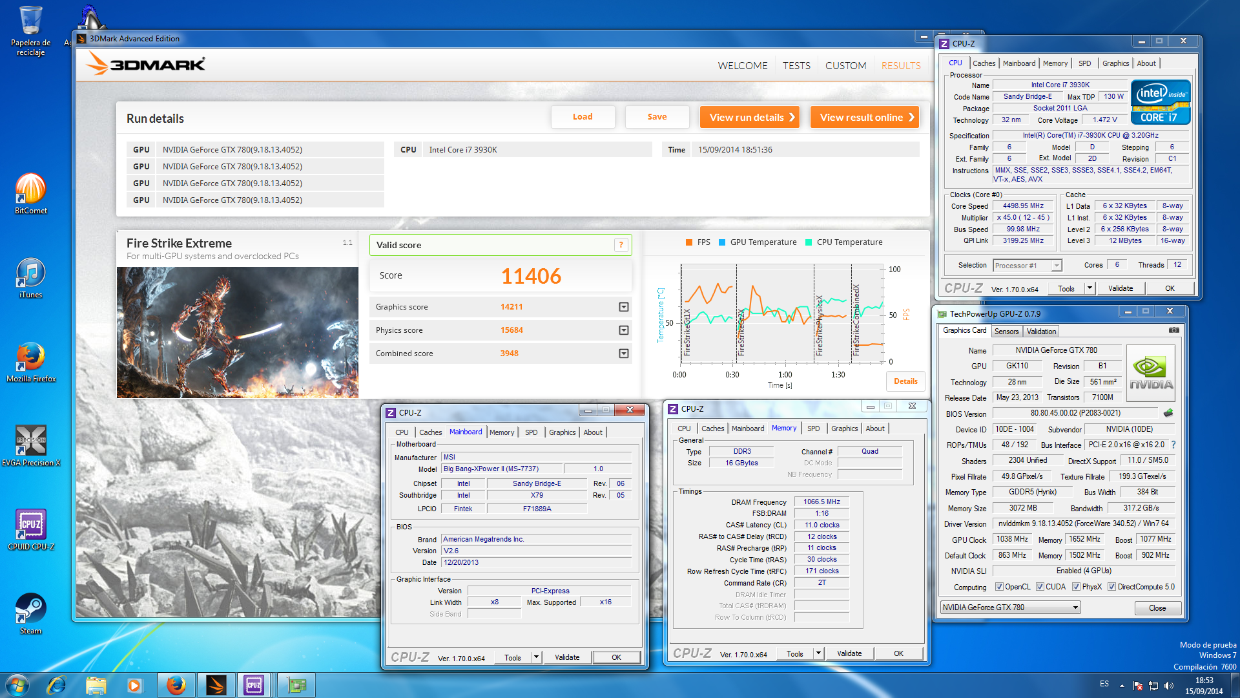Click the green CPU Temperature legend swatch

809,242
